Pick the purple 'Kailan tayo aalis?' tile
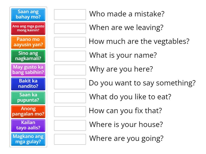206x154 pixels. [x=28, y=126]
